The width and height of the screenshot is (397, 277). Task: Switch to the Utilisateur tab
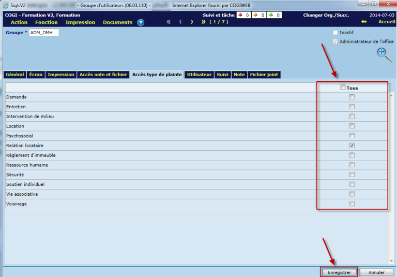coord(200,75)
